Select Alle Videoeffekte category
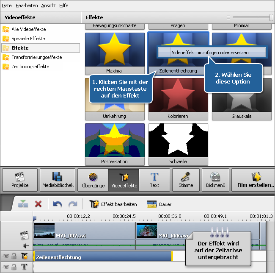Screen dimensions: 275x273 (28, 29)
